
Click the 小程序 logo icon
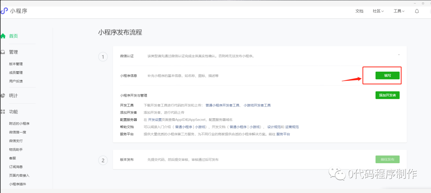point(4,11)
